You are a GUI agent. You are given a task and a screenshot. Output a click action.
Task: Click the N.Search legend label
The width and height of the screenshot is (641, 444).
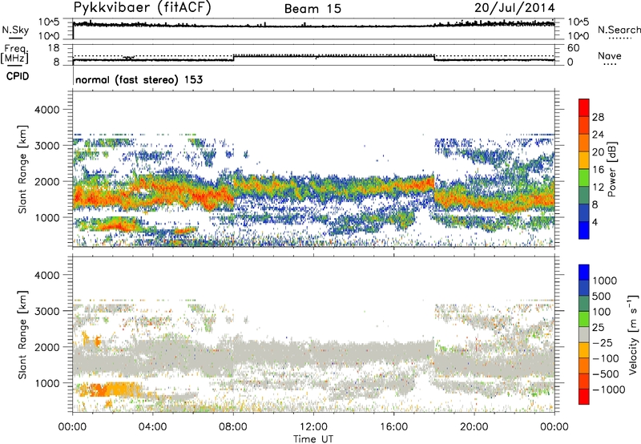[x=619, y=30]
